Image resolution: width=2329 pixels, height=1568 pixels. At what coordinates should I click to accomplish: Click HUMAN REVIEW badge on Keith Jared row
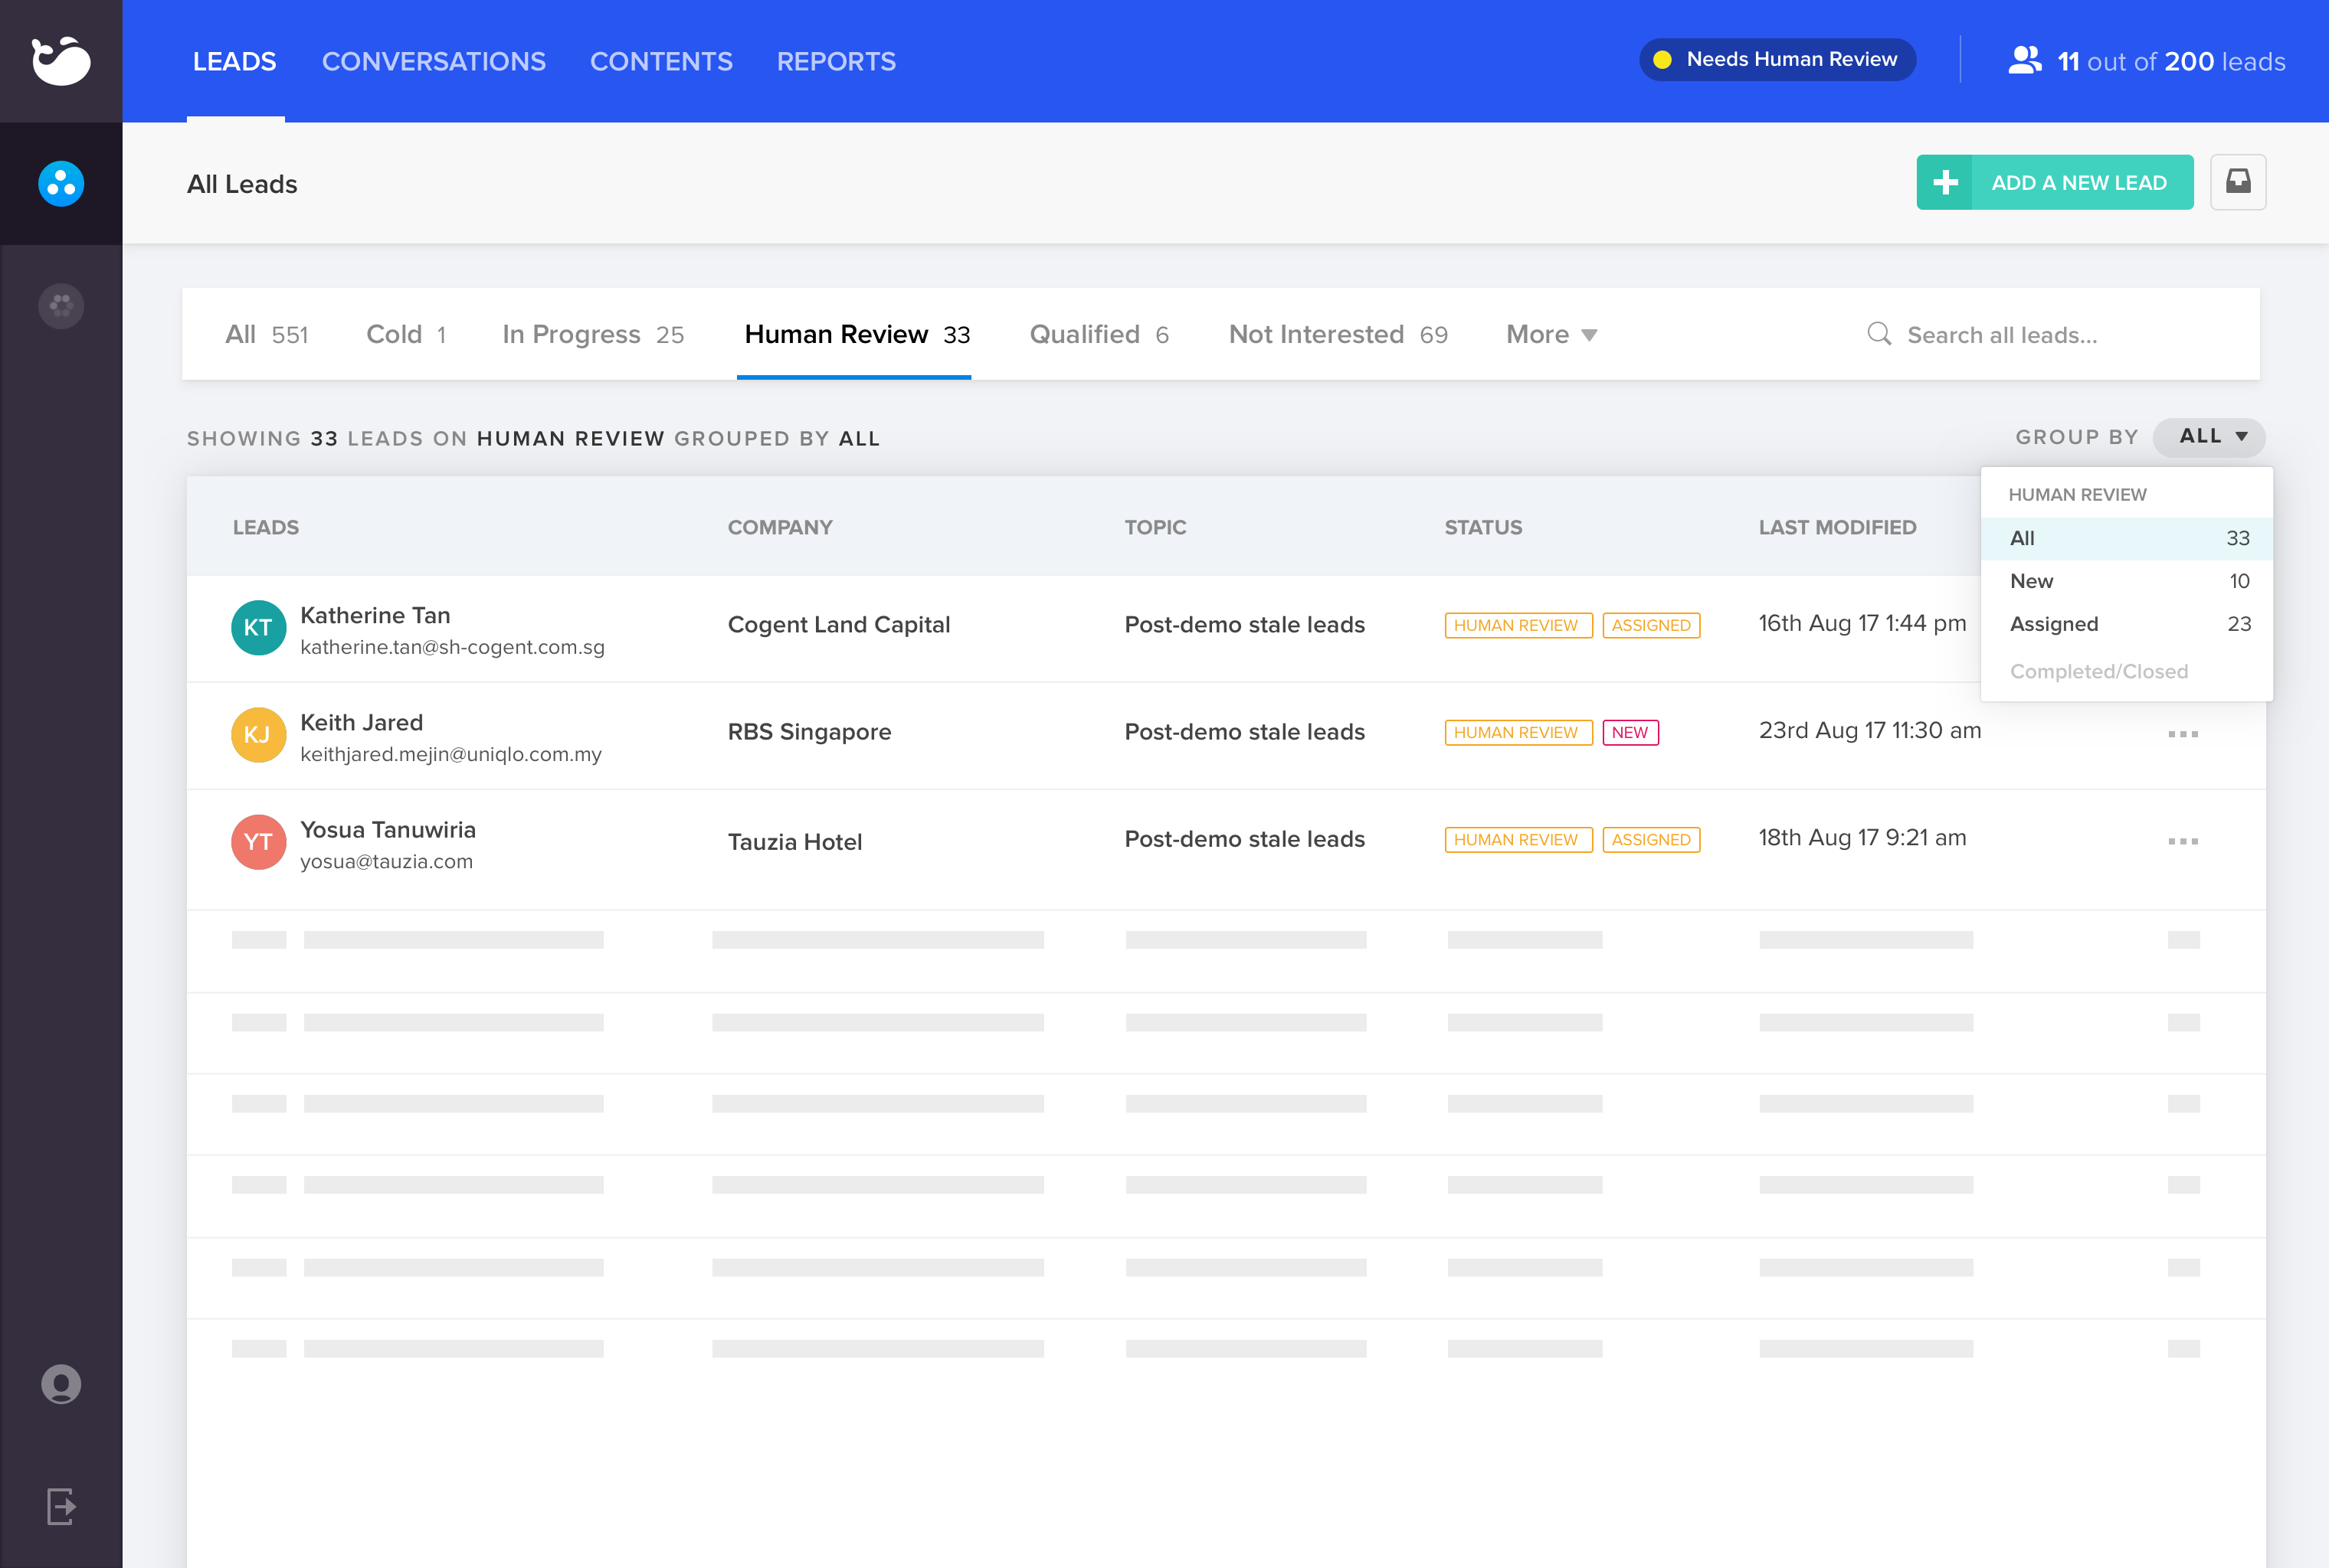(x=1518, y=732)
